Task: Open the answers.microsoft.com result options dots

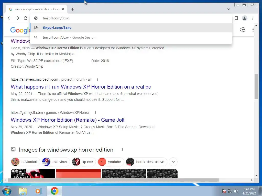Action: [98, 80]
